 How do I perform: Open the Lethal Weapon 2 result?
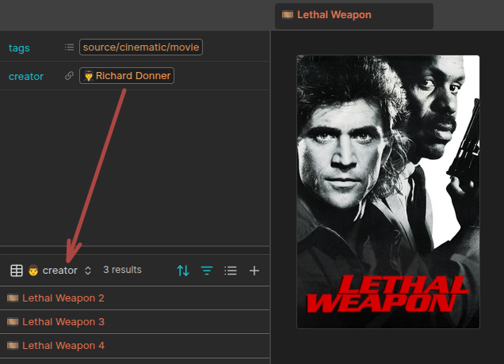tap(63, 298)
